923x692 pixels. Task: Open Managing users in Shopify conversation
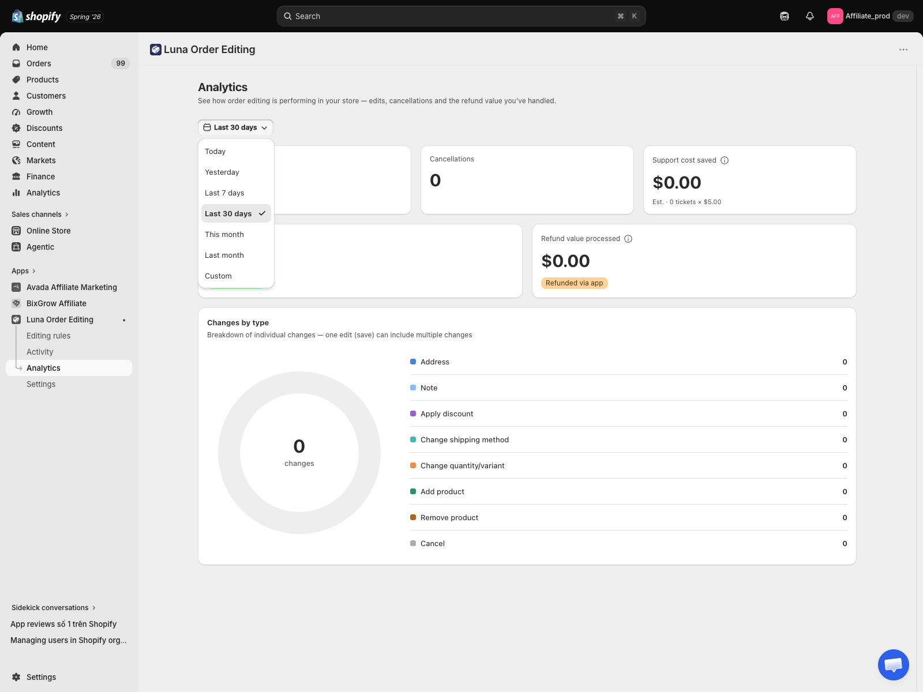coord(69,640)
